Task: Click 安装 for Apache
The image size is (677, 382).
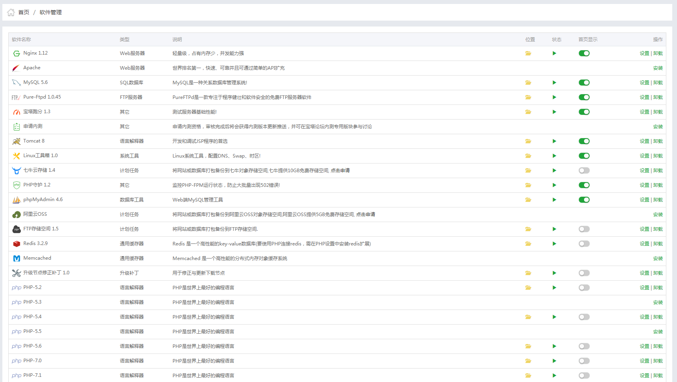Action: 658,68
